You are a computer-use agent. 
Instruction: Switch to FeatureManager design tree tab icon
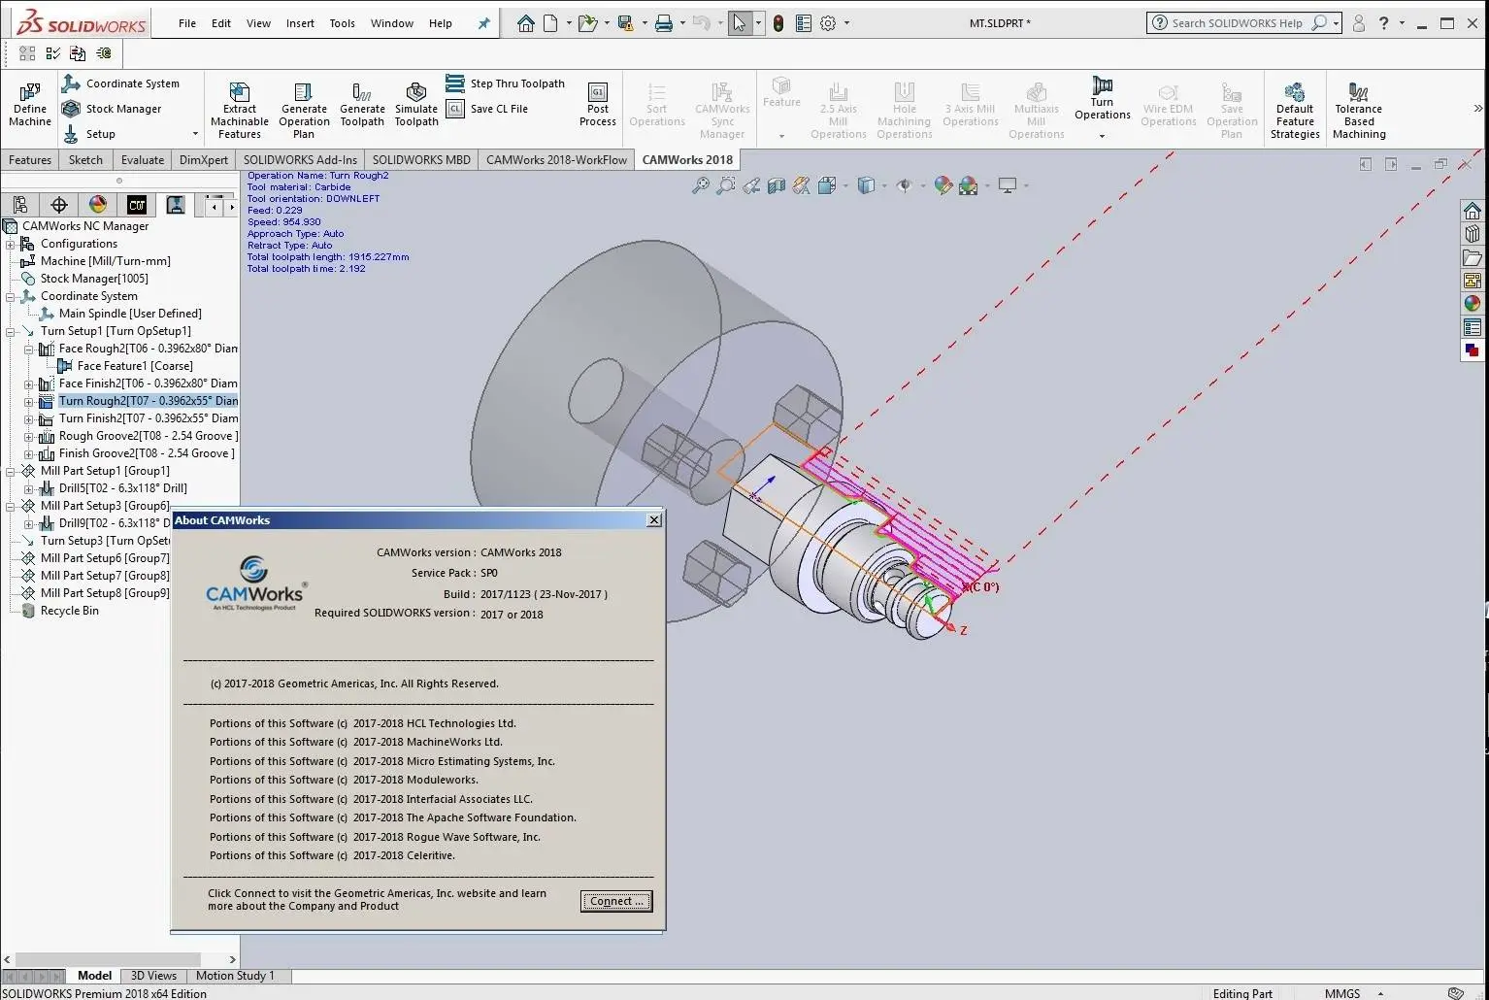20,204
